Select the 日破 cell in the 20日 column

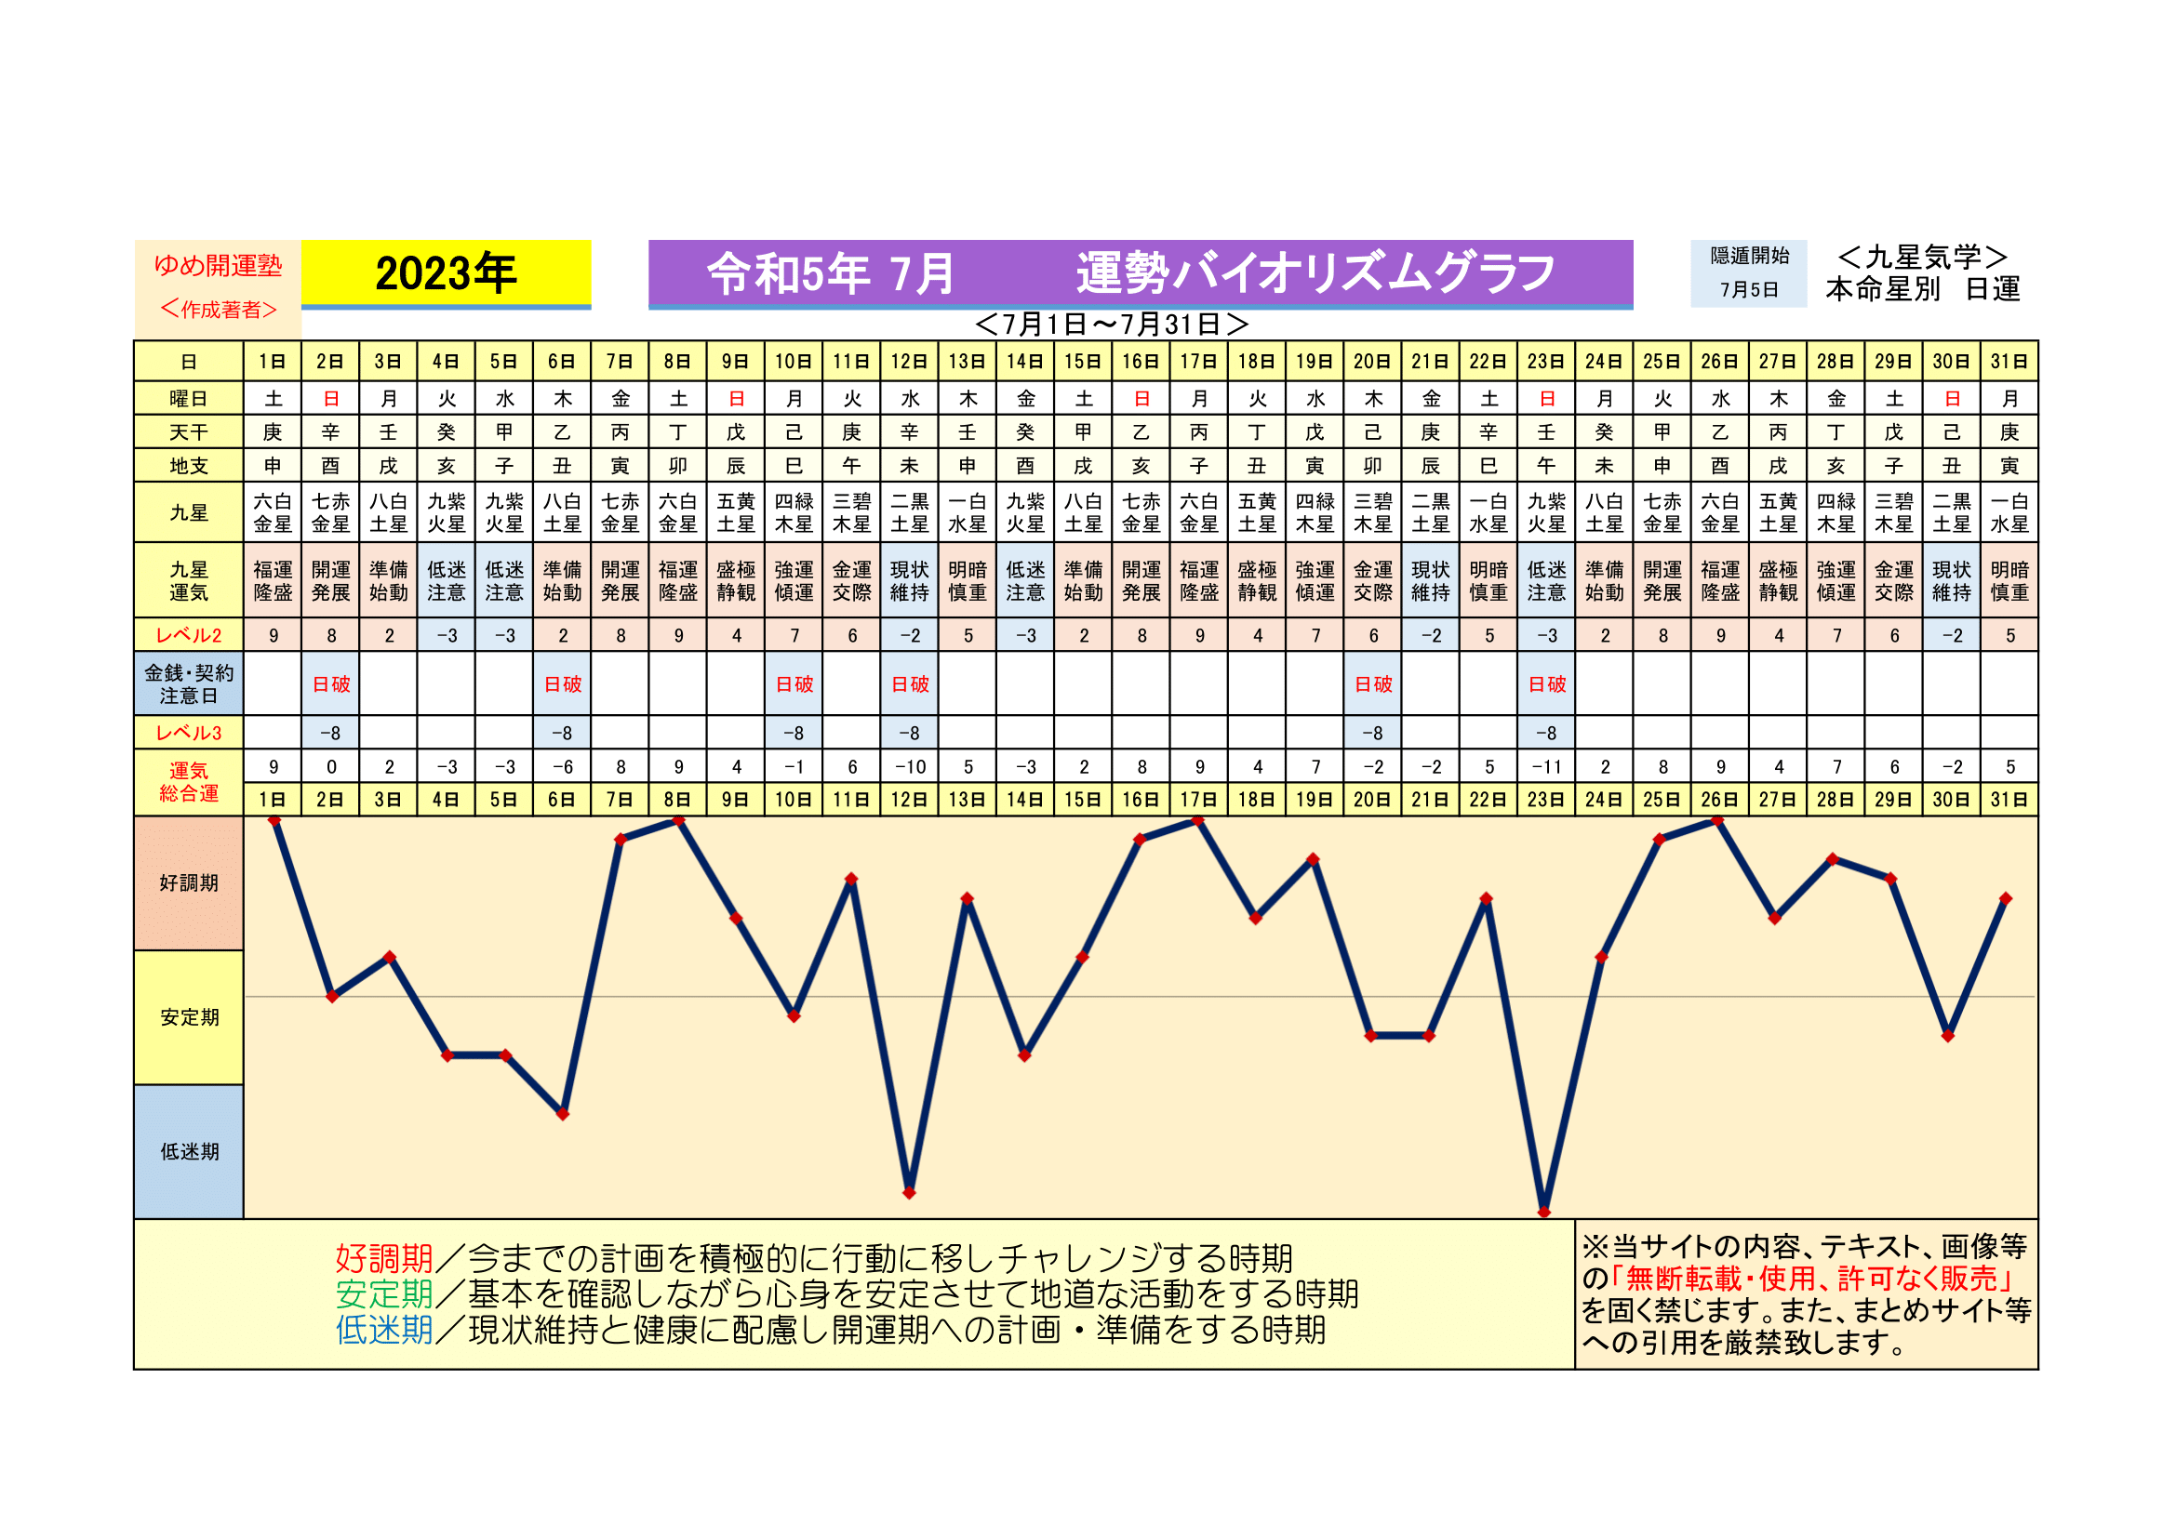pyautogui.click(x=1372, y=683)
